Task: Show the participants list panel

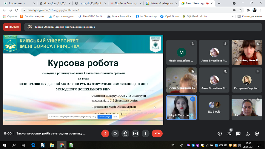Action: coord(229,133)
